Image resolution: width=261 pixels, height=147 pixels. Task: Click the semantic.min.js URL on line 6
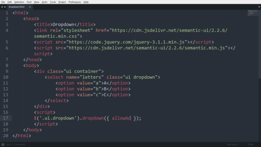click(x=147, y=48)
